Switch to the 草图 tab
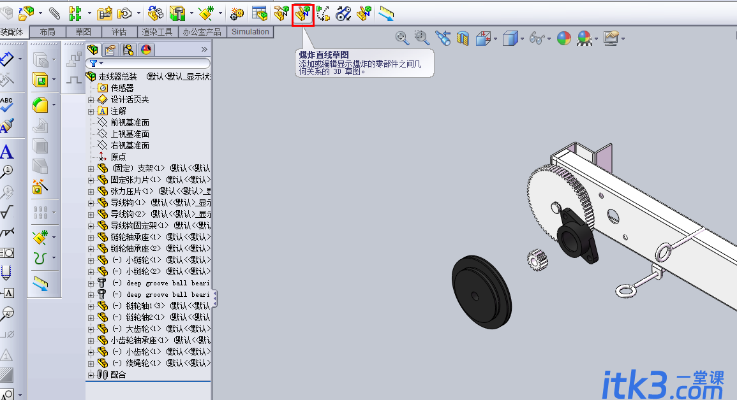This screenshot has width=737, height=400. [x=83, y=32]
